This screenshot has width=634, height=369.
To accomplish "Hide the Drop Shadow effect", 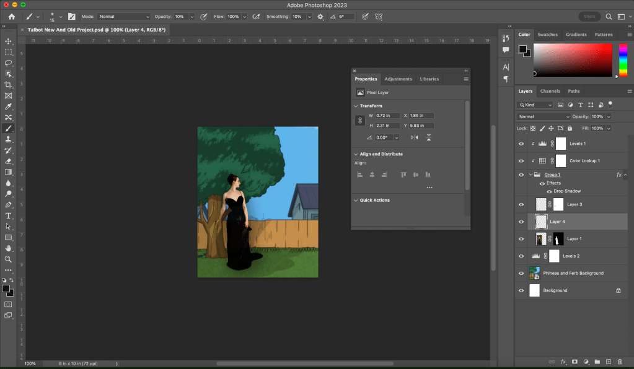I will (549, 191).
